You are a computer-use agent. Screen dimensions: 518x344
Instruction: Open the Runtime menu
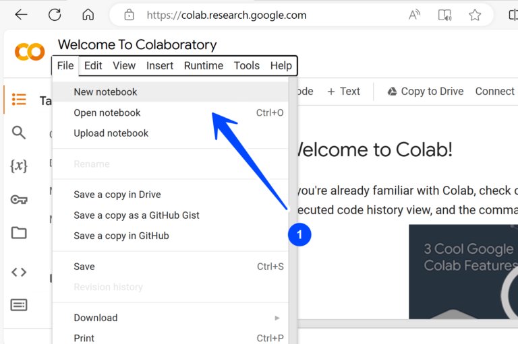point(203,65)
